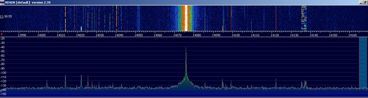Minimize the HDSDR window
This screenshot has width=368, height=98.
coord(361,2)
